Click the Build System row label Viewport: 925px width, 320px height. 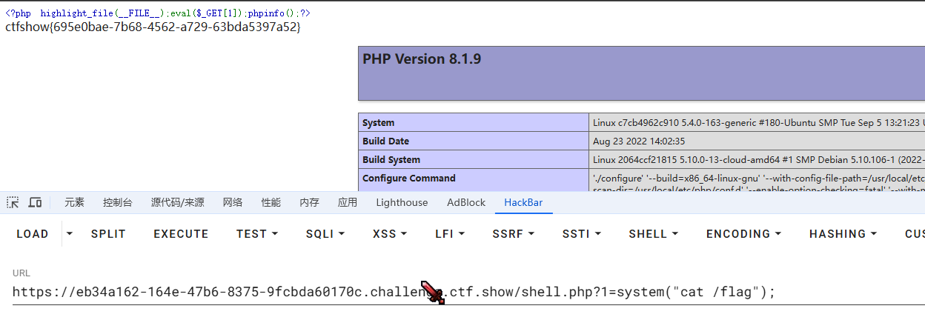click(391, 159)
